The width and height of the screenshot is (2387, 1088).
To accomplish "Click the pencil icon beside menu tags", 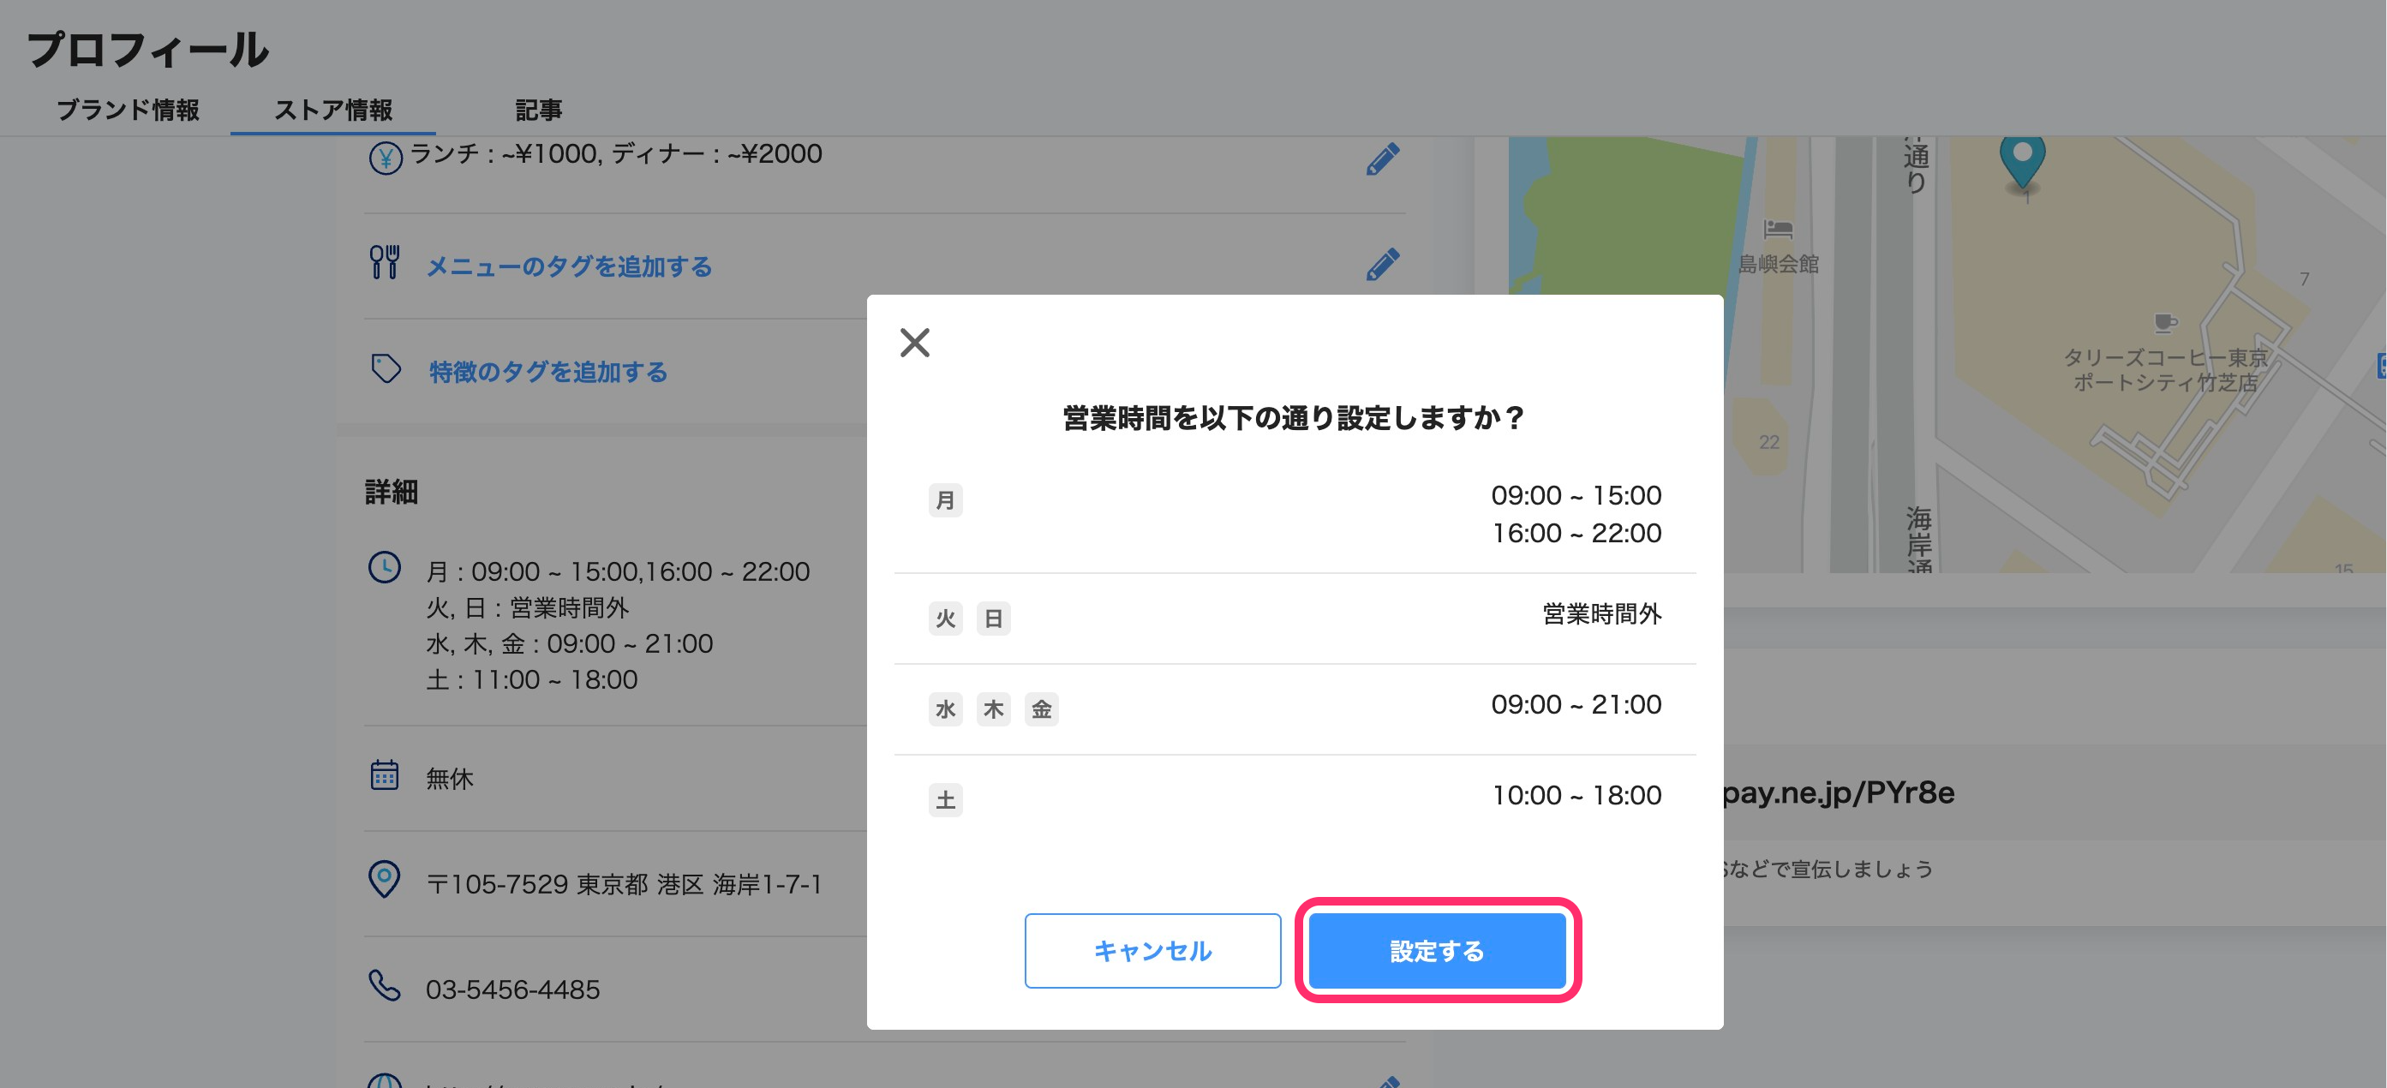I will tap(1382, 265).
